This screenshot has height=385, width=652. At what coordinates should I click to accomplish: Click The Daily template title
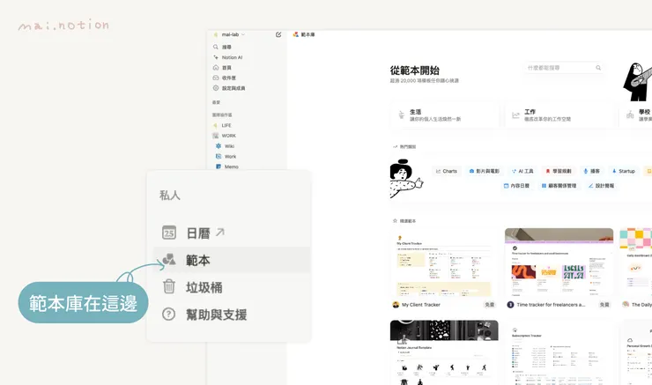click(641, 305)
